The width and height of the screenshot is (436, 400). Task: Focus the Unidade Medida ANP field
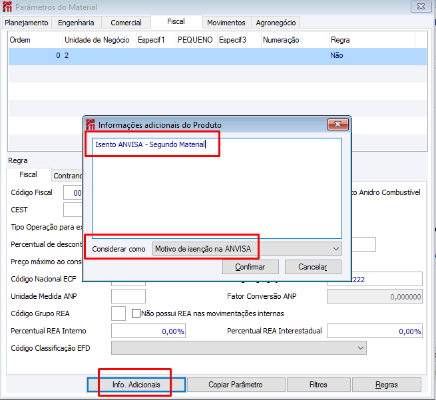128,296
